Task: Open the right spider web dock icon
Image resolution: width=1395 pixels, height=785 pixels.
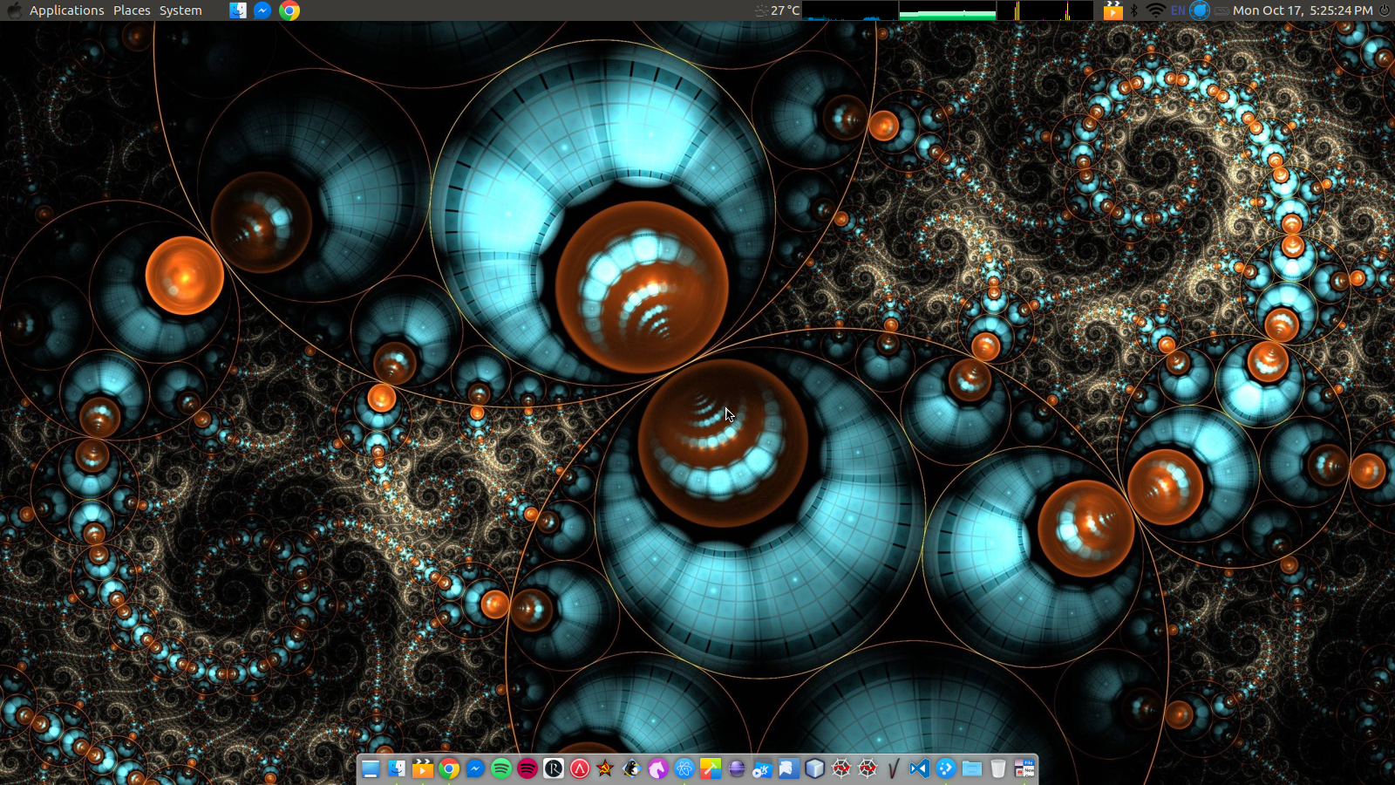Action: coord(868,768)
